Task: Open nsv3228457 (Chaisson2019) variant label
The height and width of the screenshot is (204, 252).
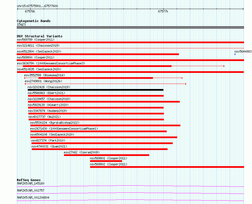Action: [49, 99]
